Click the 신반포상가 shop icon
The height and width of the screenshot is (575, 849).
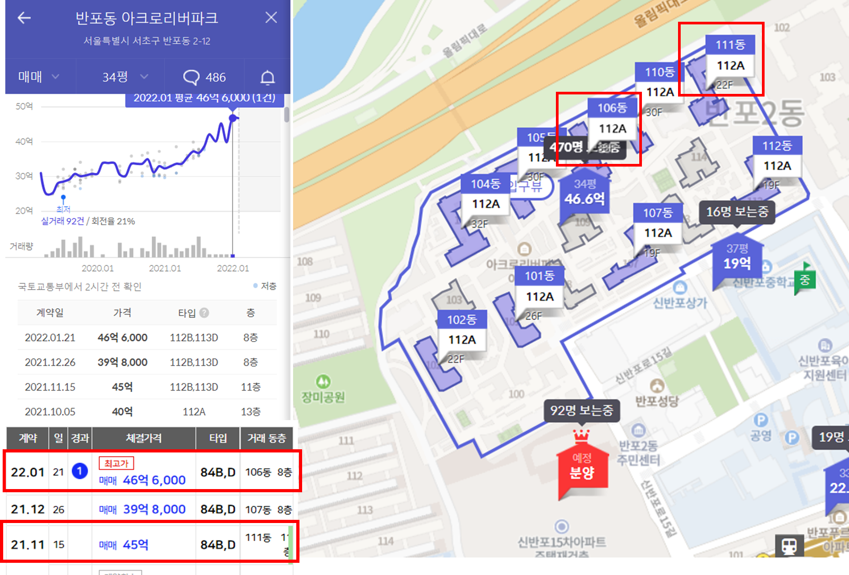(x=680, y=287)
